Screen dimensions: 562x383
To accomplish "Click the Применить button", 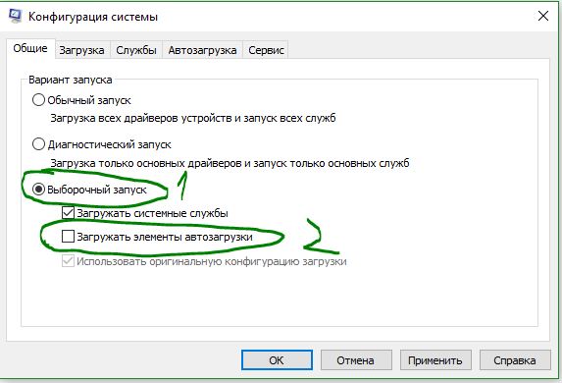I will coord(435,360).
